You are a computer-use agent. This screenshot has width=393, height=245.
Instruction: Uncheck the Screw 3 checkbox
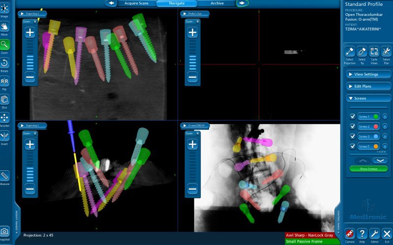352,136
